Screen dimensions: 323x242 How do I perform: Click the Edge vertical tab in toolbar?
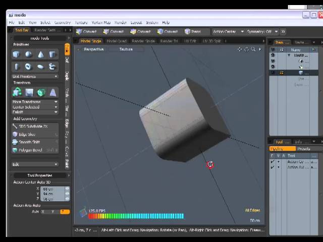pyautogui.click(x=67, y=123)
